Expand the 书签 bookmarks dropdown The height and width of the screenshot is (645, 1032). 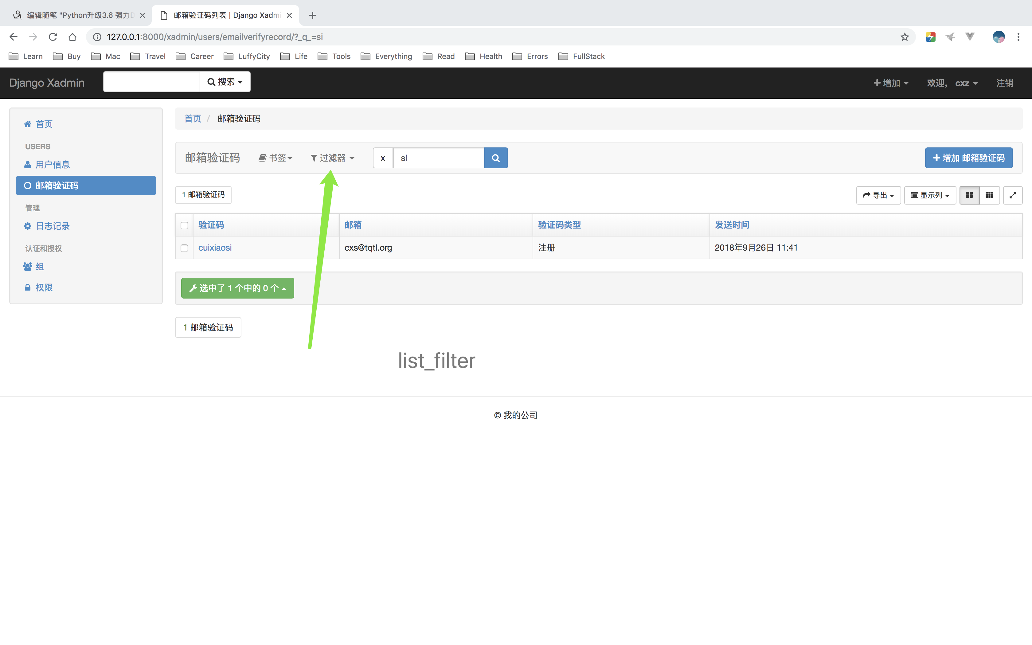tap(276, 158)
